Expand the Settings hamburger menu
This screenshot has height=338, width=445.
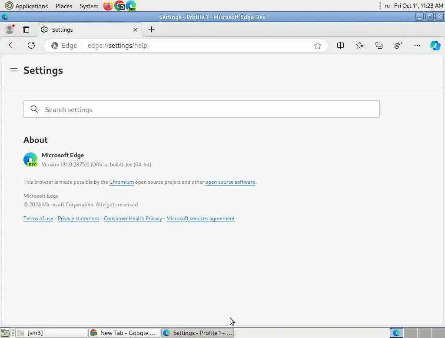[14, 70]
